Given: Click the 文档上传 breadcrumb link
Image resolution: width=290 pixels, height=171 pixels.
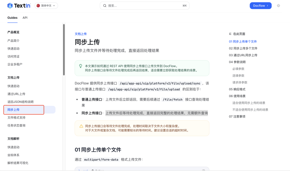Looking at the screenshot, I should (x=81, y=34).
